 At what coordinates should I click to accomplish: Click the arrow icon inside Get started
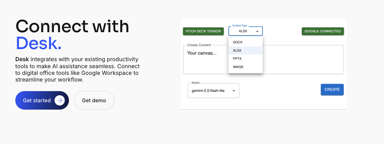pyautogui.click(x=60, y=100)
